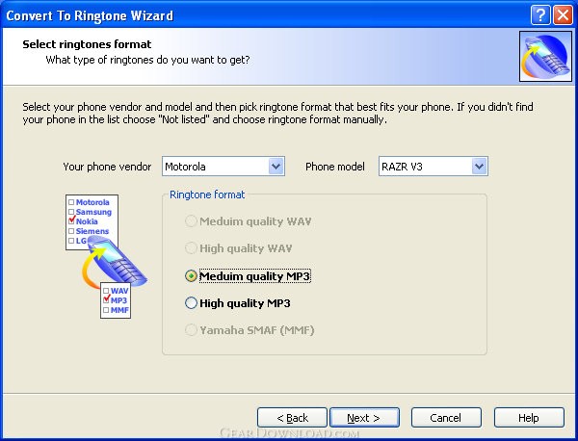The image size is (578, 441).
Task: Click the phone wizard icon in header
Action: (545, 56)
